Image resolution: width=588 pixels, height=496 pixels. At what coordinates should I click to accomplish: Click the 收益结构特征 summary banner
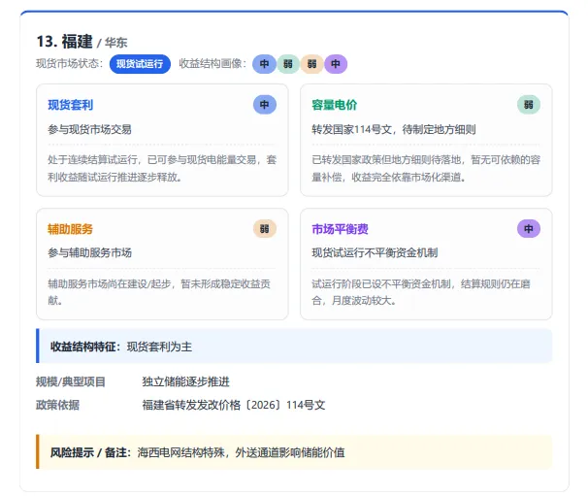[x=294, y=346]
